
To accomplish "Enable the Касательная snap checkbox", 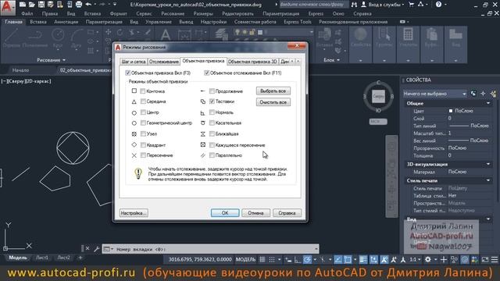I will tap(212, 123).
